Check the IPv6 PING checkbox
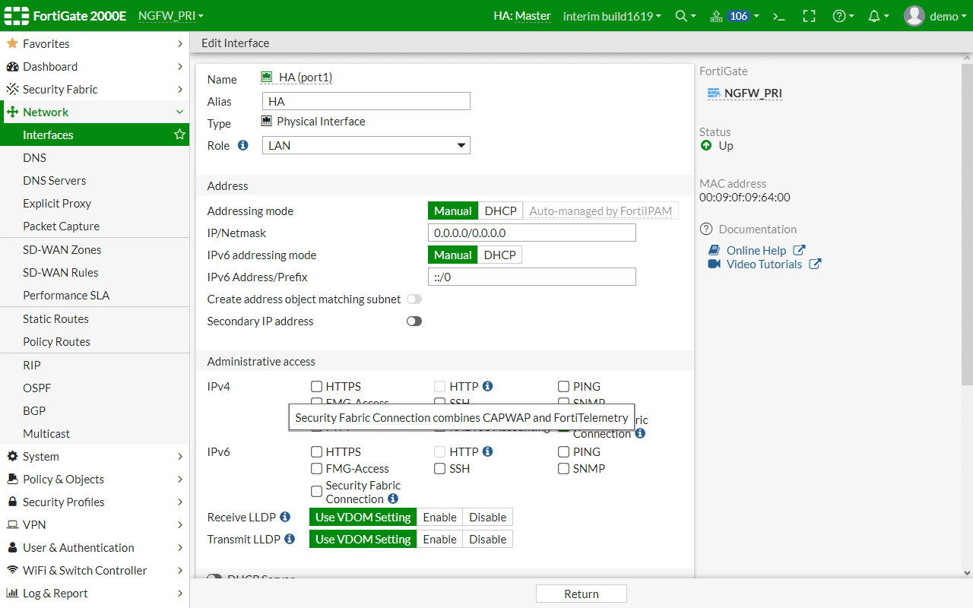Viewport: 973px width, 608px height. (x=563, y=452)
